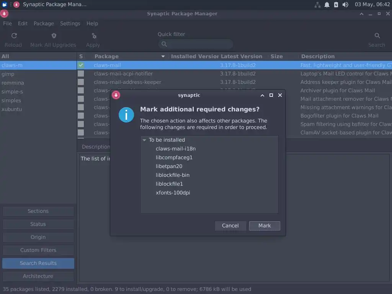Open the Help menu
Viewport: 392px width, 294px height.
(x=92, y=23)
